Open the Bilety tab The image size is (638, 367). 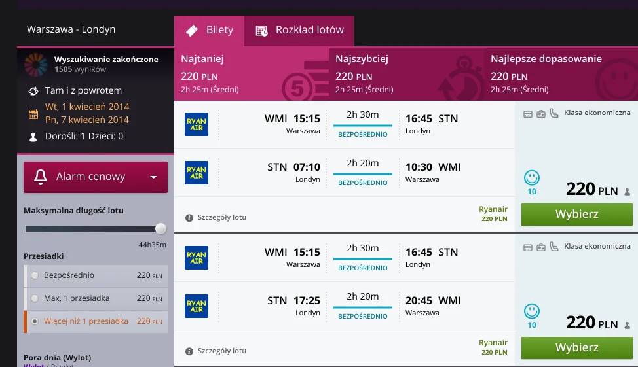(209, 31)
